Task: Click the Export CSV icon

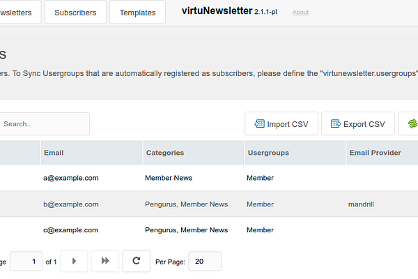Action: (x=336, y=124)
